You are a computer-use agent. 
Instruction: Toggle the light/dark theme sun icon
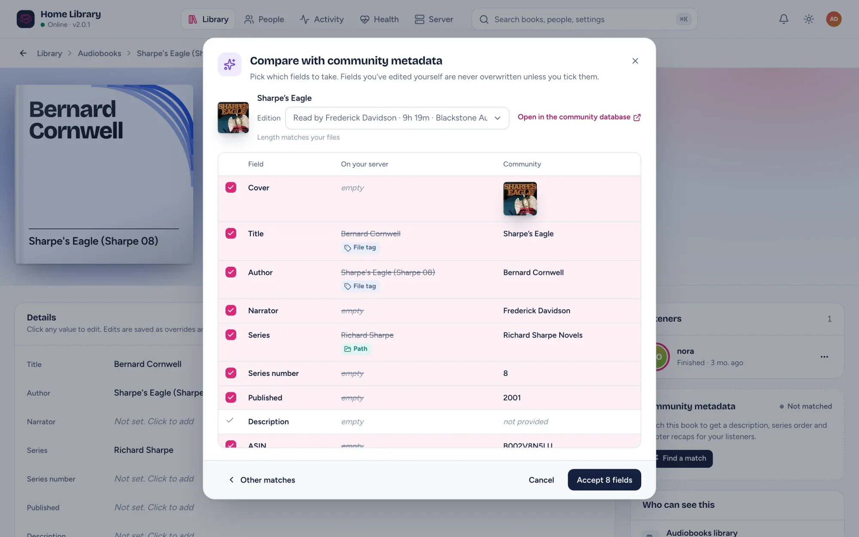[x=809, y=19]
